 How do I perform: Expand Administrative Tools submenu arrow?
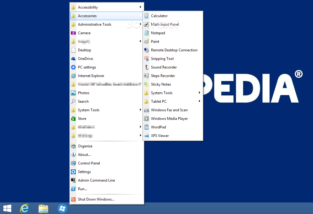[x=141, y=24]
